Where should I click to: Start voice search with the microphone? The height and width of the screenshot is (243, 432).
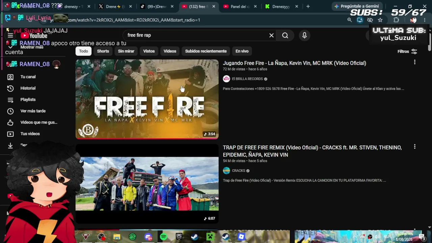[x=304, y=35]
